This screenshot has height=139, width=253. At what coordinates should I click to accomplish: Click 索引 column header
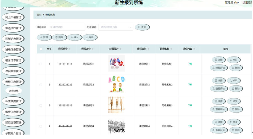(x=49, y=49)
